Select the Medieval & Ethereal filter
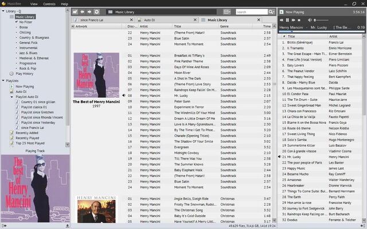Image resolution: width=367 pixels, height=229 pixels. (34, 58)
